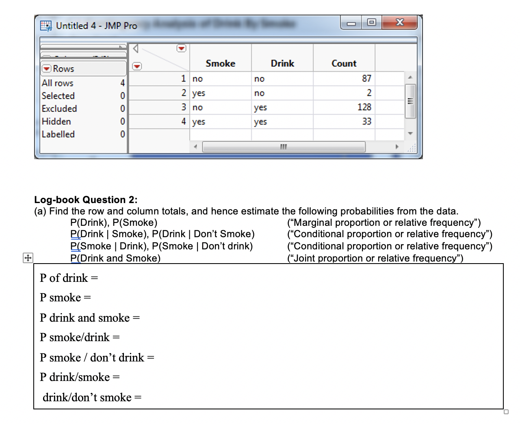Expand the table view using the horizontal scroll right arrow
This screenshot has height=424, width=520.
pyautogui.click(x=397, y=147)
